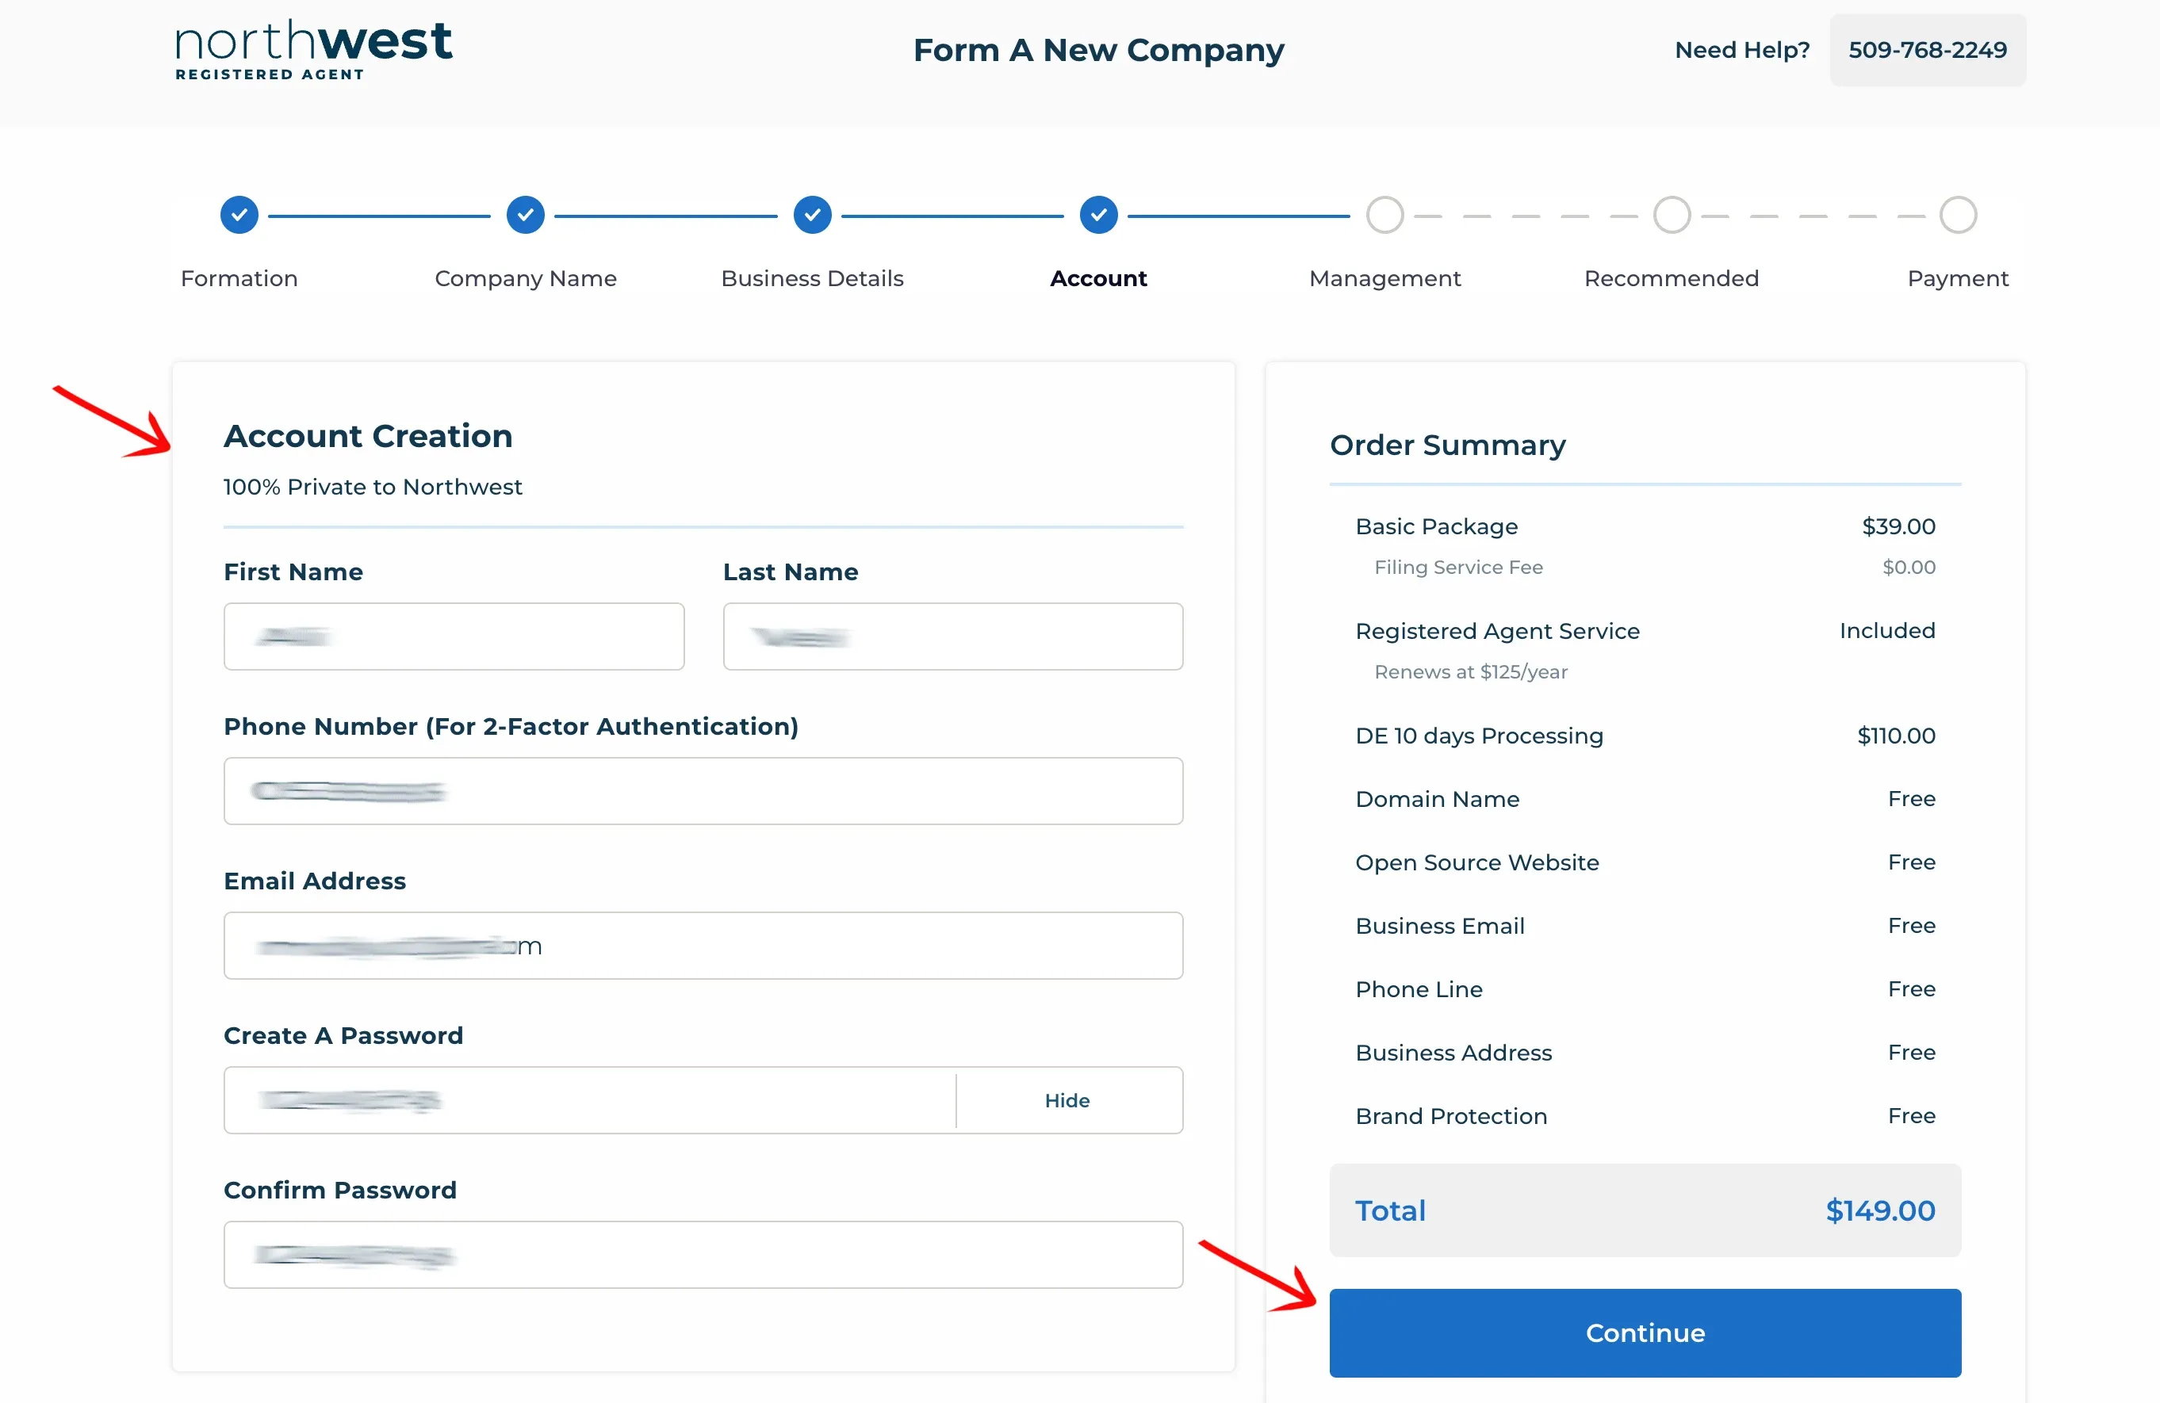2160x1403 pixels.
Task: Select the Account step label
Action: pyautogui.click(x=1098, y=278)
